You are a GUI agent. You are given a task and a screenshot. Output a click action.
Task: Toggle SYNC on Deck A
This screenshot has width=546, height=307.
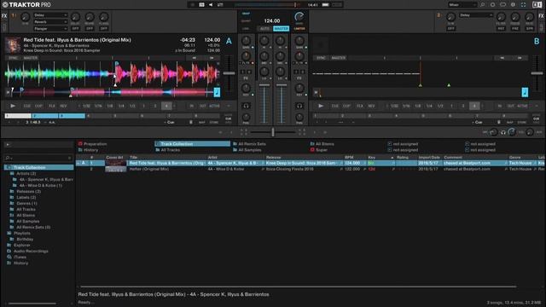[x=13, y=58]
